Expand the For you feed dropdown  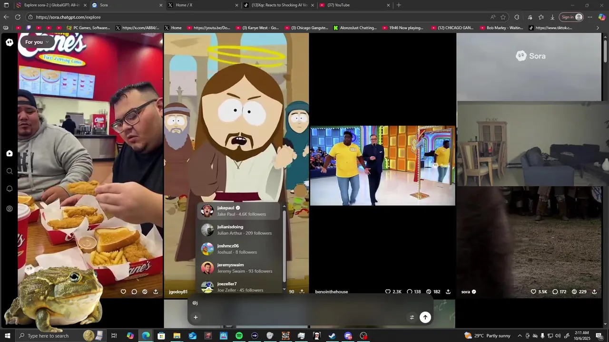point(37,42)
